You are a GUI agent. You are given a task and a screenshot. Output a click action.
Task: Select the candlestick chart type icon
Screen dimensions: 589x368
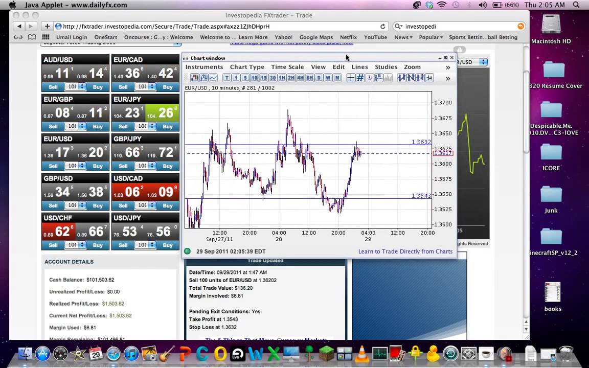(x=195, y=78)
